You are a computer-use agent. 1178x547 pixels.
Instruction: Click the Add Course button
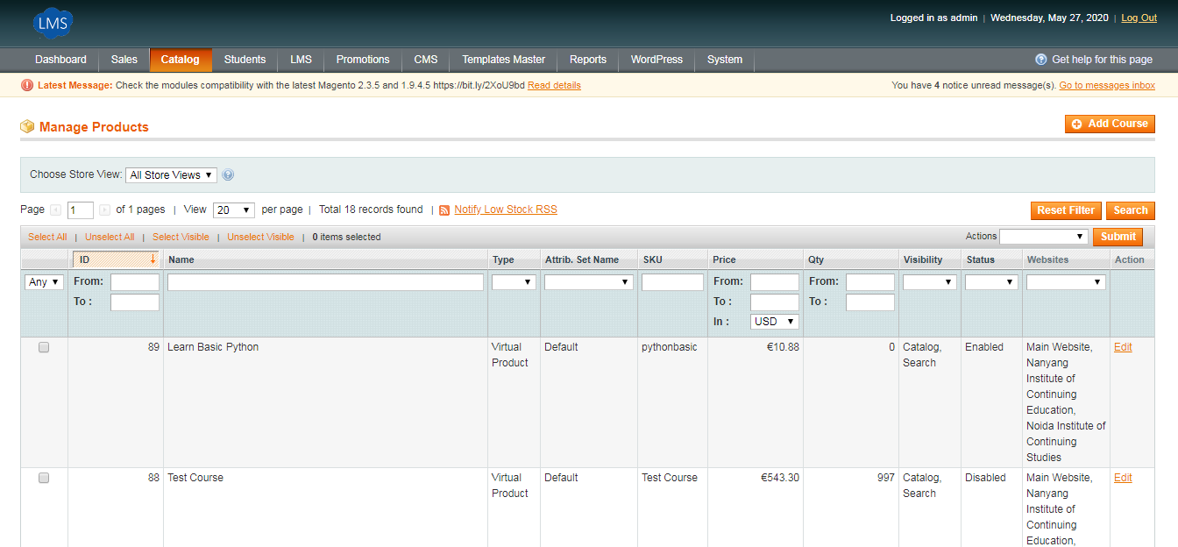point(1110,124)
